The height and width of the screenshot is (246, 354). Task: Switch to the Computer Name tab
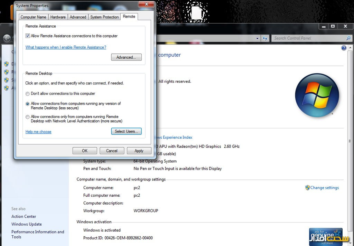point(33,17)
